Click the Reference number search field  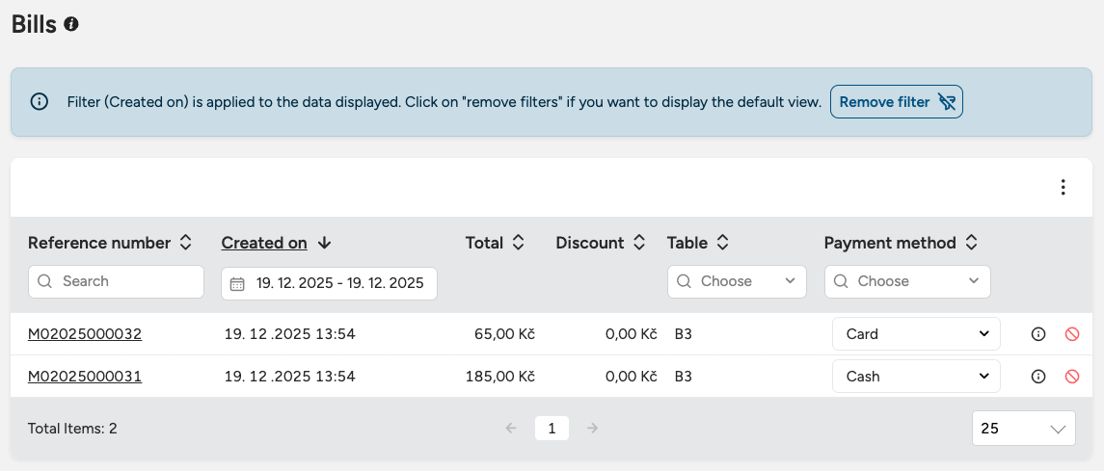click(x=116, y=281)
